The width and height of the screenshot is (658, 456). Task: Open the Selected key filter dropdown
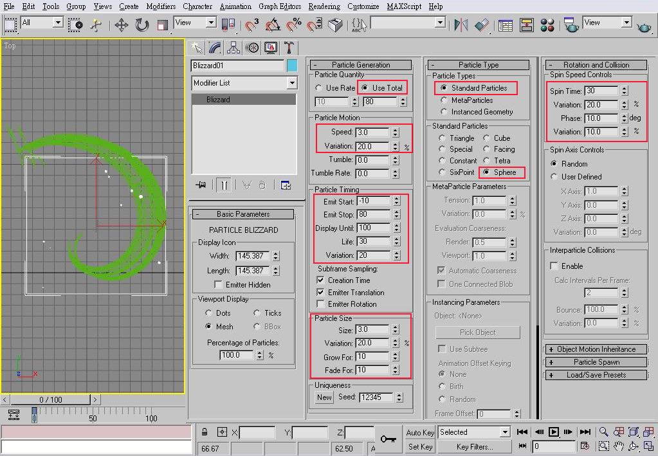click(x=474, y=432)
